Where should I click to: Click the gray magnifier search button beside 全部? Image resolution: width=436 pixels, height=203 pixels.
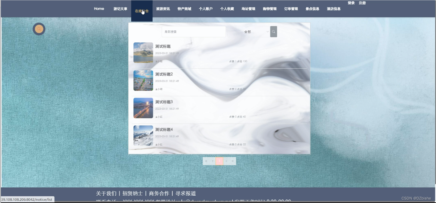pyautogui.click(x=274, y=32)
